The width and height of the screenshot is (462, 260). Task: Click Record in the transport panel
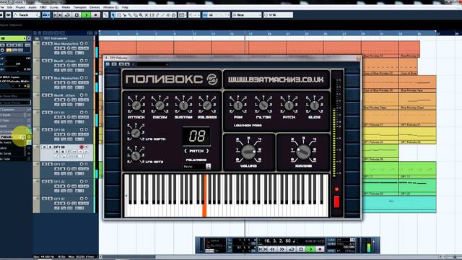point(320,249)
